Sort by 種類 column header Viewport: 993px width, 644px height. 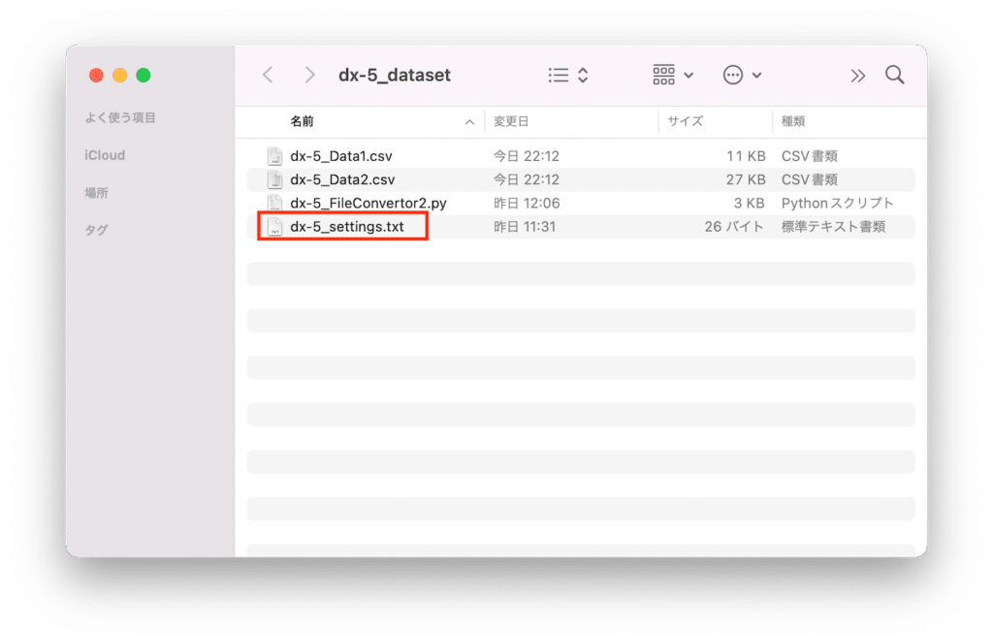click(x=793, y=122)
